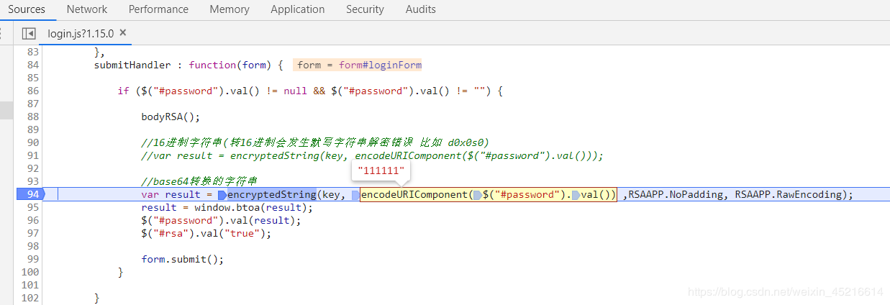Open the Memory tab

click(230, 9)
